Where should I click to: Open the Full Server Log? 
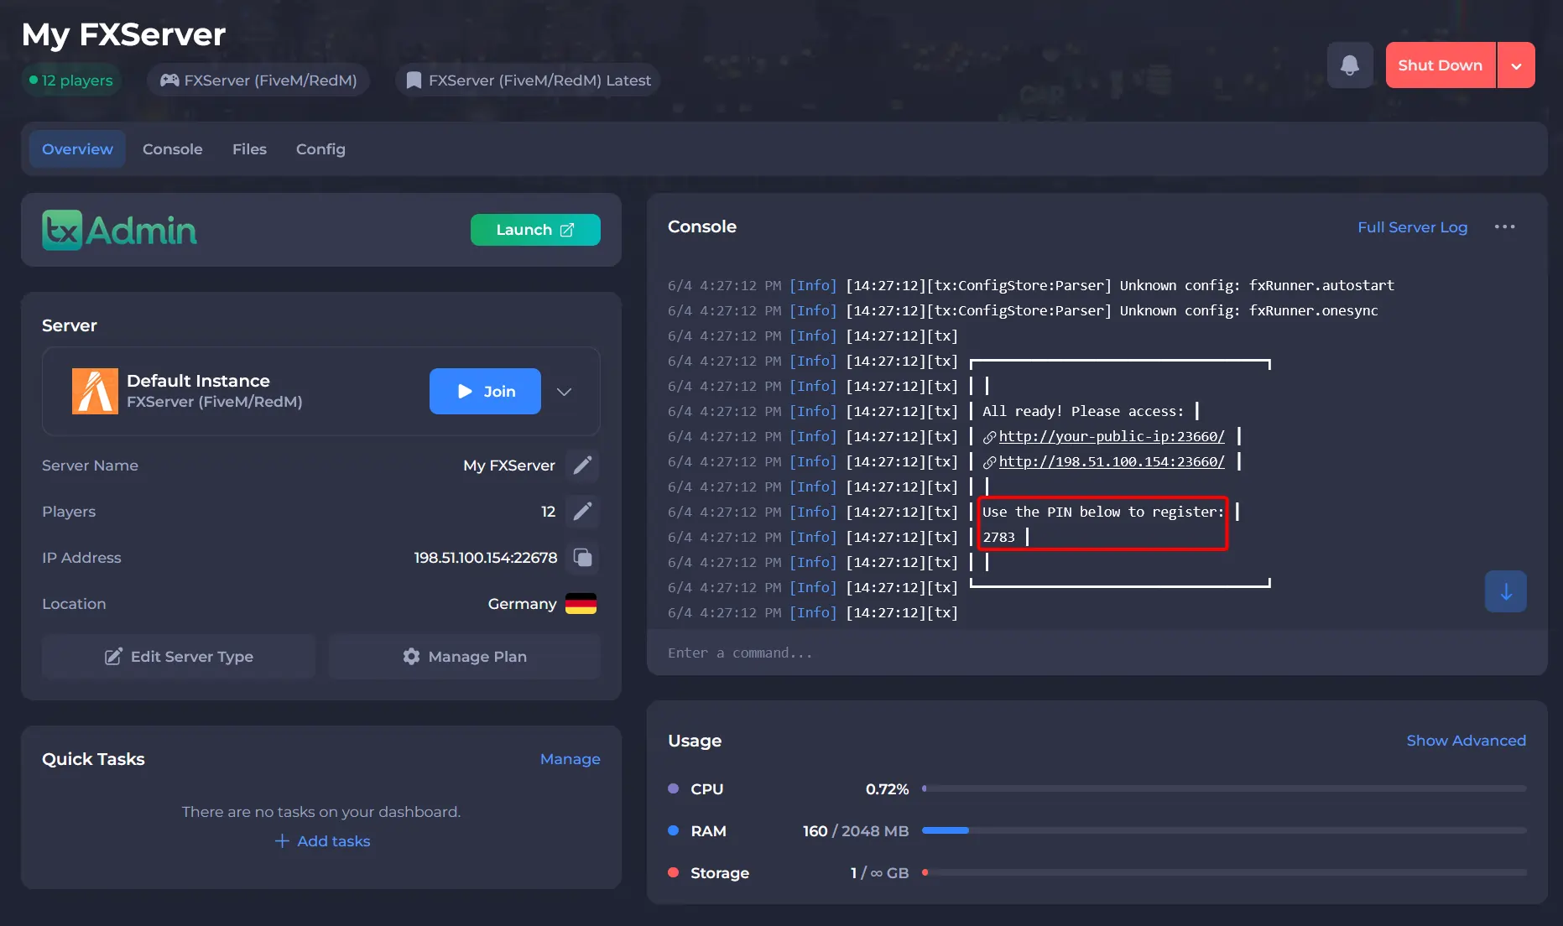(x=1413, y=227)
